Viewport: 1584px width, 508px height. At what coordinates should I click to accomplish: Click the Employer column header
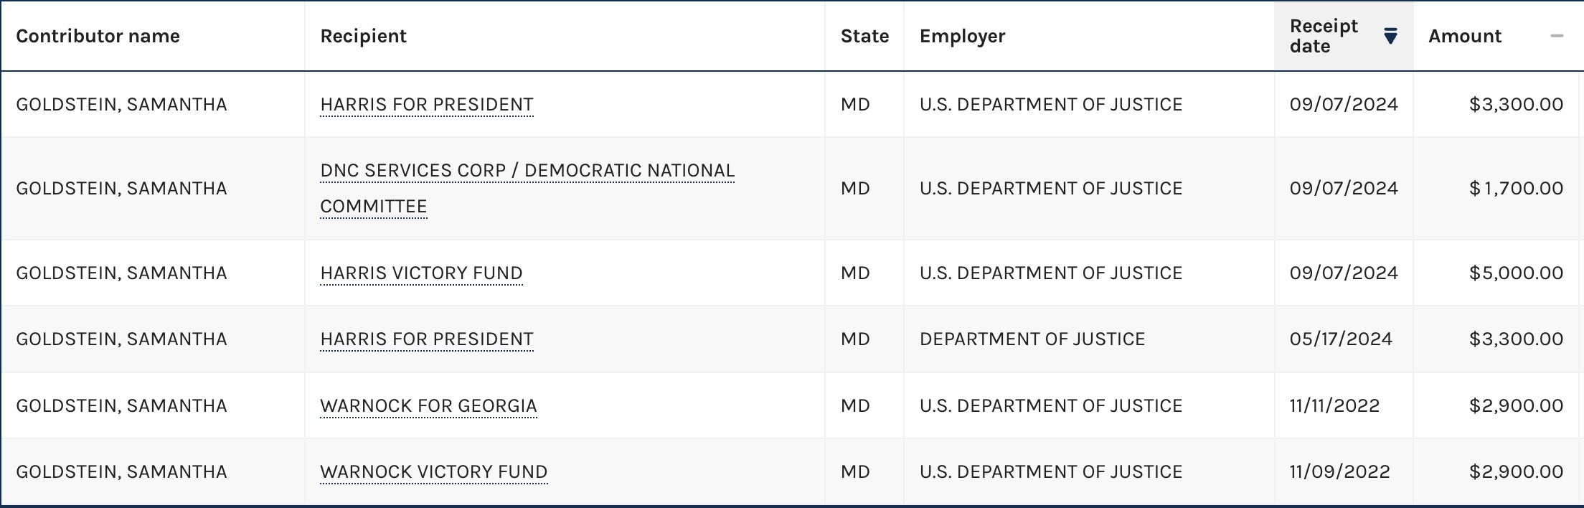pyautogui.click(x=962, y=36)
